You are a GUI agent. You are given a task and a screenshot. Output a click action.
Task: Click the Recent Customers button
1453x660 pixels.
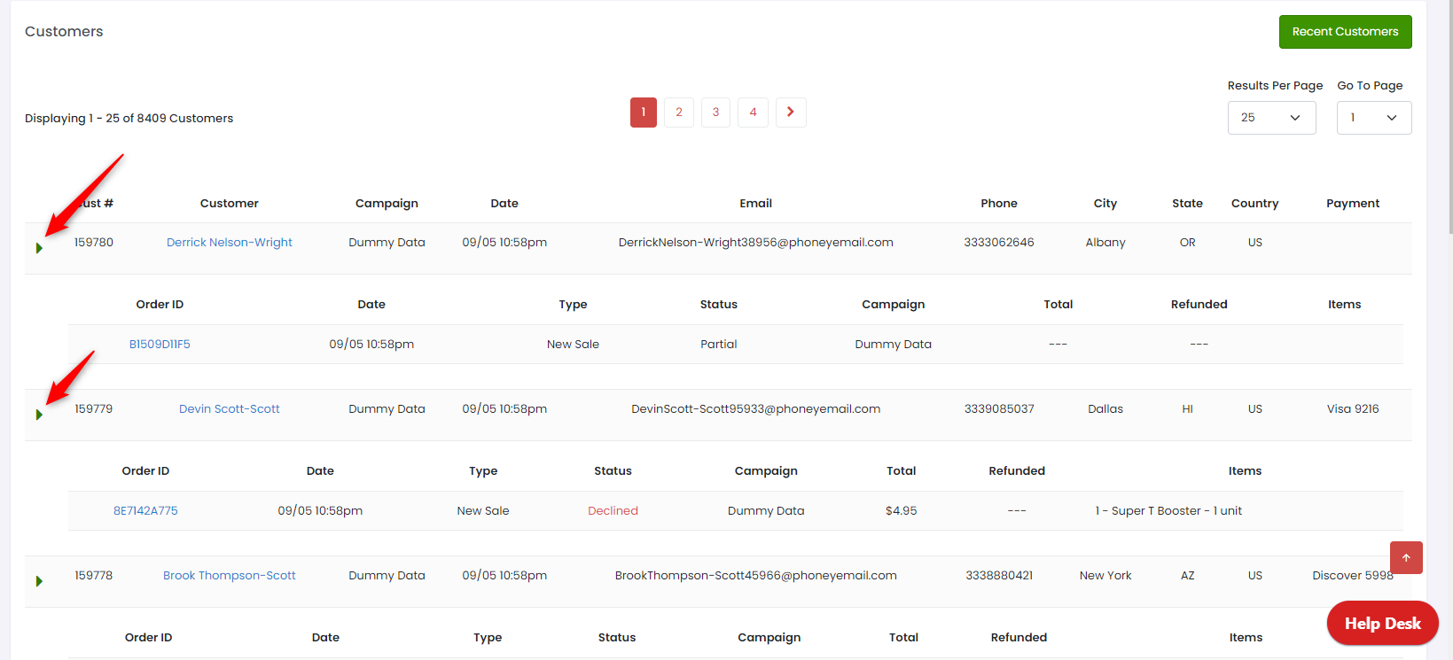coord(1345,32)
